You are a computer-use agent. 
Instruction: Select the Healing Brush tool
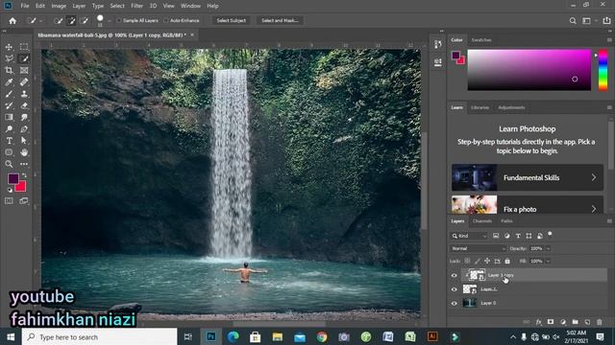click(x=24, y=82)
